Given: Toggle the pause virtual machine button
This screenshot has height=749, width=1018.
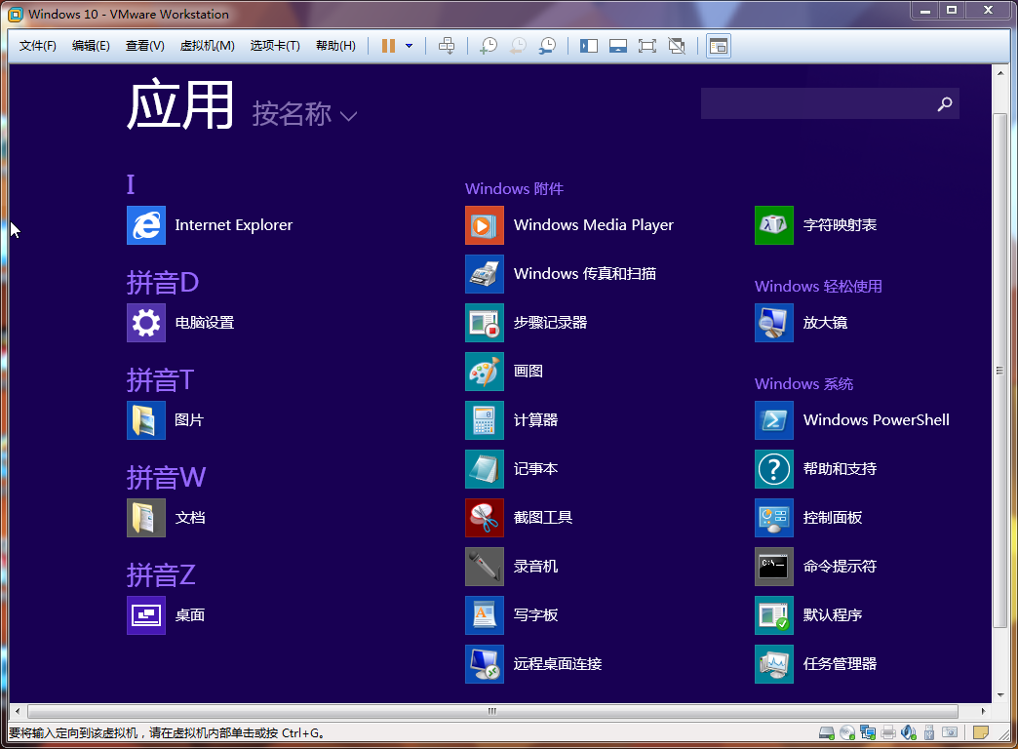Looking at the screenshot, I should point(388,46).
